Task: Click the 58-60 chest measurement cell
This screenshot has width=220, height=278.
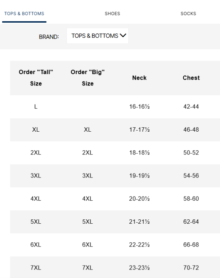Action: click(x=191, y=199)
